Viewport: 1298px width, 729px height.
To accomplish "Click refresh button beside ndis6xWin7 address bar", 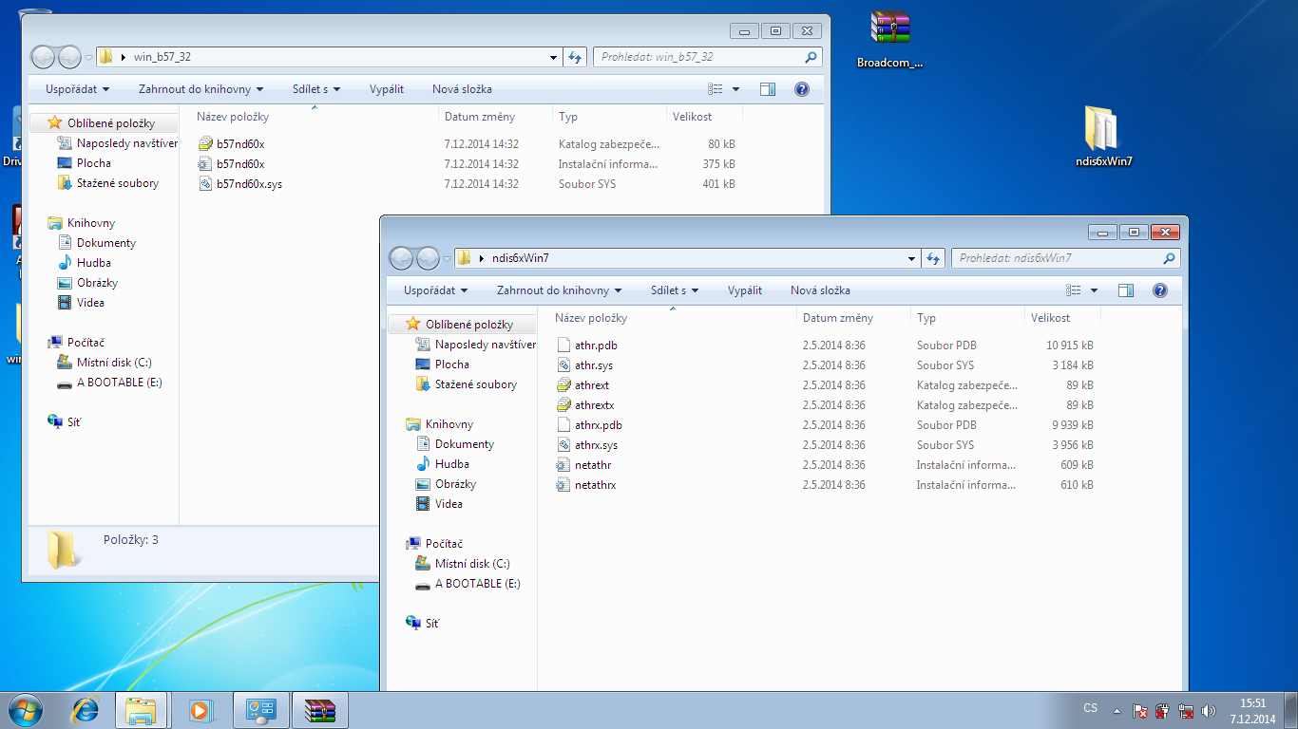I will coord(933,258).
